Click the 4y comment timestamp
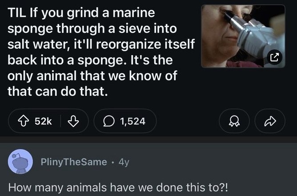The width and height of the screenshot is (297, 196). [x=124, y=162]
